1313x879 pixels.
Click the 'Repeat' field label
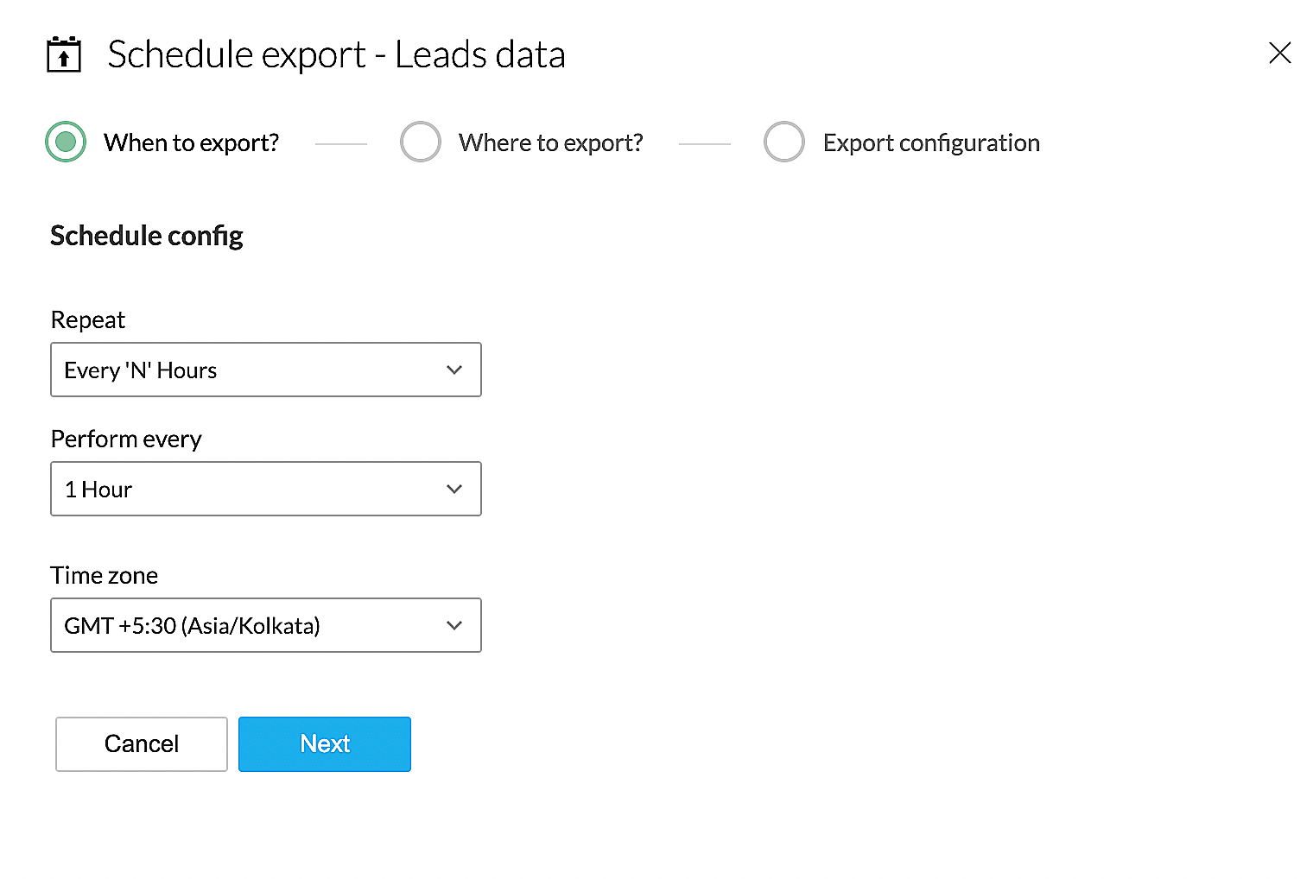(88, 320)
